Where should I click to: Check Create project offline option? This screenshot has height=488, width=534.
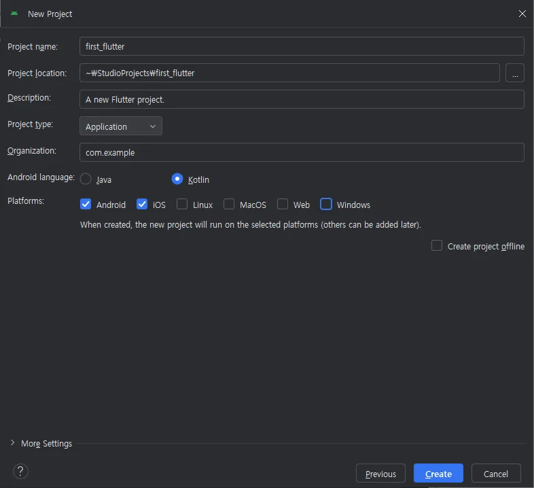(x=437, y=246)
